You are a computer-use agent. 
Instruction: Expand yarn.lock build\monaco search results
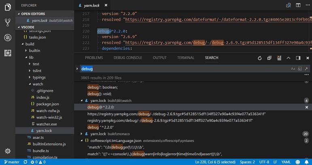pos(81,134)
